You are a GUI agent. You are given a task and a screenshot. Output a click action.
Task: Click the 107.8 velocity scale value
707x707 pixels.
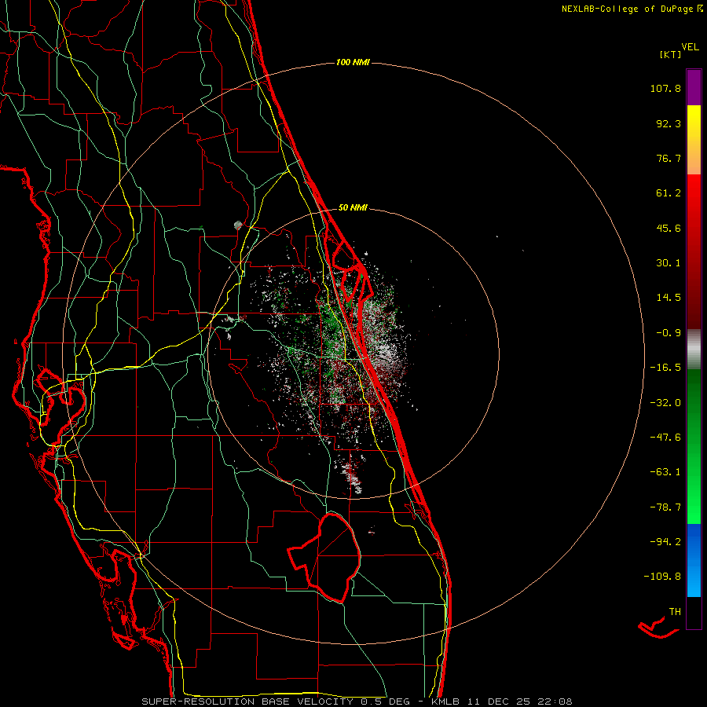[665, 88]
